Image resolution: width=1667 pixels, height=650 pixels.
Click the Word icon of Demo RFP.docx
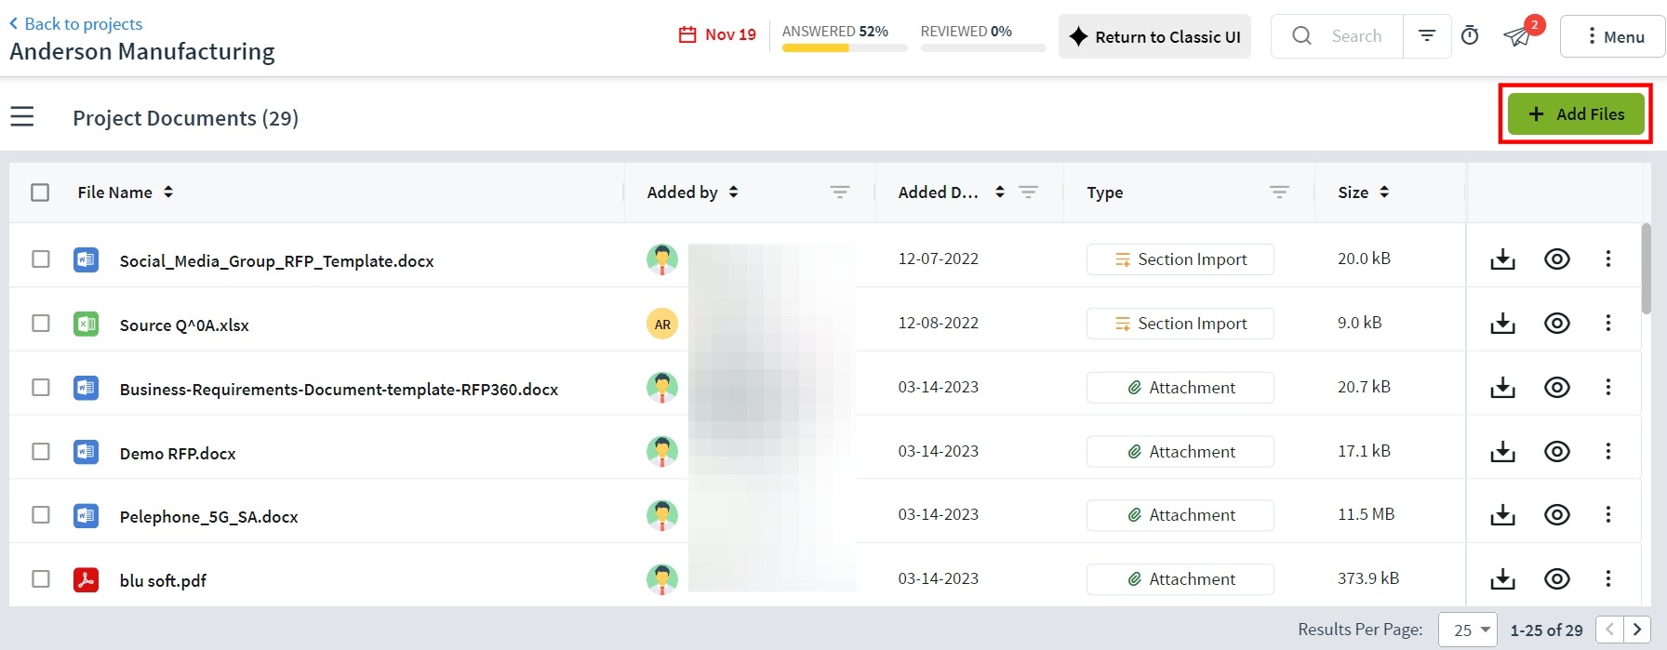[x=87, y=452]
